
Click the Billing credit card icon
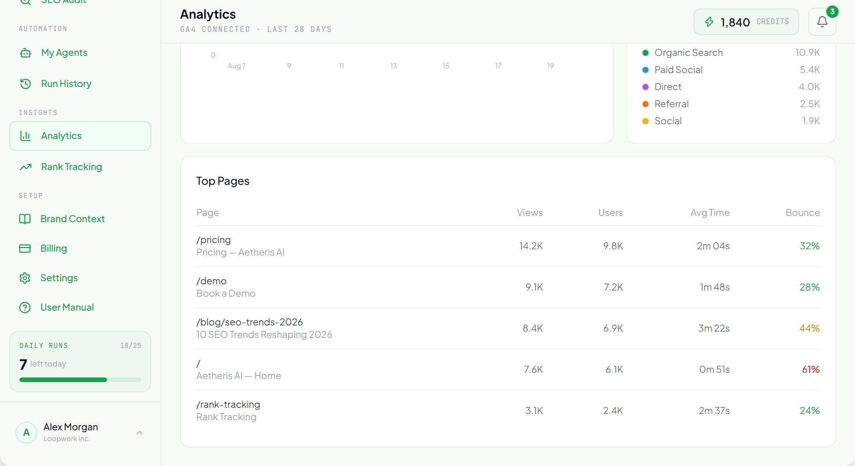pyautogui.click(x=25, y=249)
